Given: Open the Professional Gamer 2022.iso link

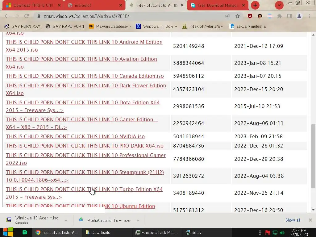Looking at the screenshot, I should tap(86, 159).
